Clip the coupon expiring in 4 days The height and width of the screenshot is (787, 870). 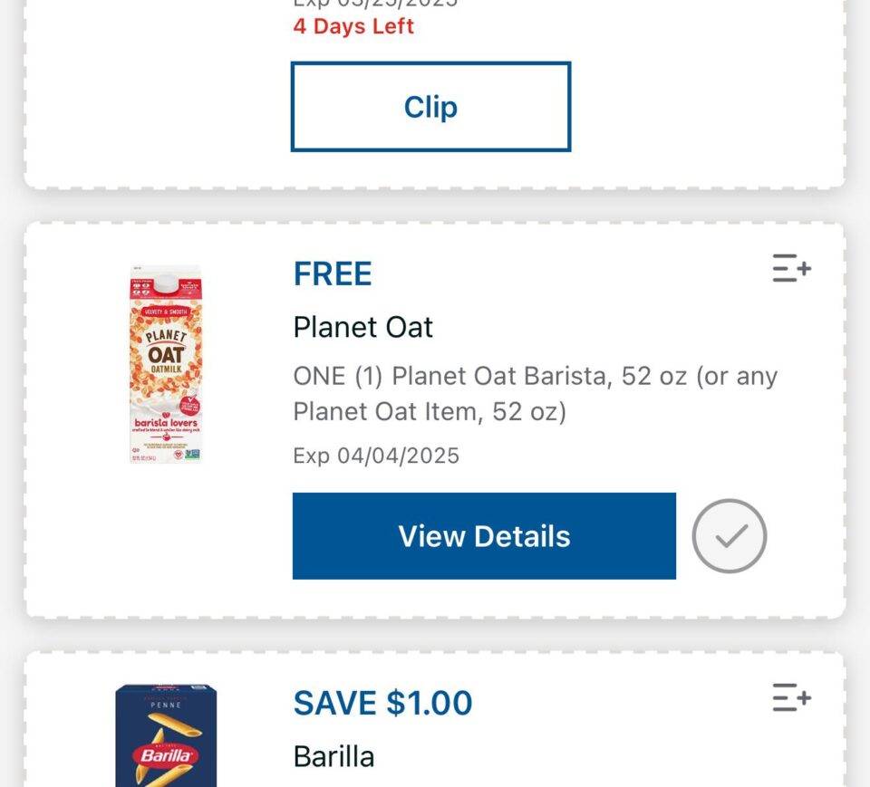click(430, 107)
